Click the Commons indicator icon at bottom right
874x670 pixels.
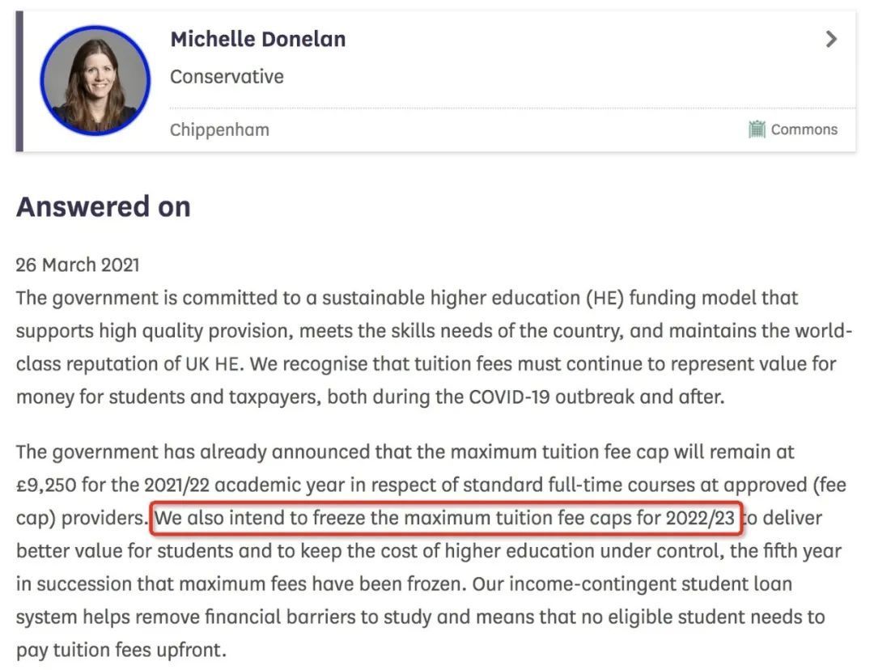click(757, 129)
